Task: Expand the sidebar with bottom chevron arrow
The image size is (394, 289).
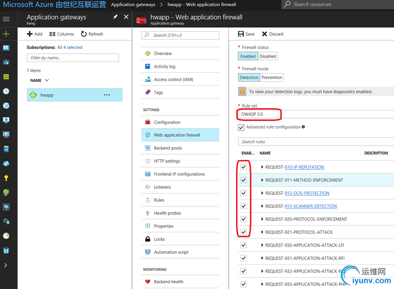Action: (6, 265)
